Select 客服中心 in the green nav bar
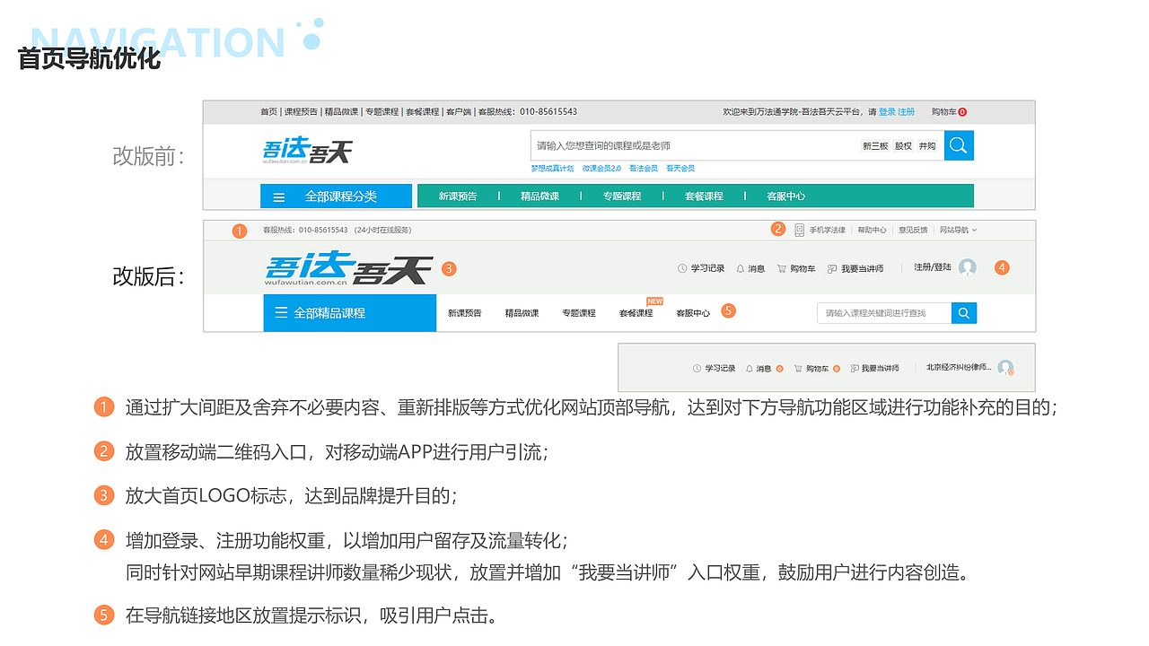 (785, 196)
